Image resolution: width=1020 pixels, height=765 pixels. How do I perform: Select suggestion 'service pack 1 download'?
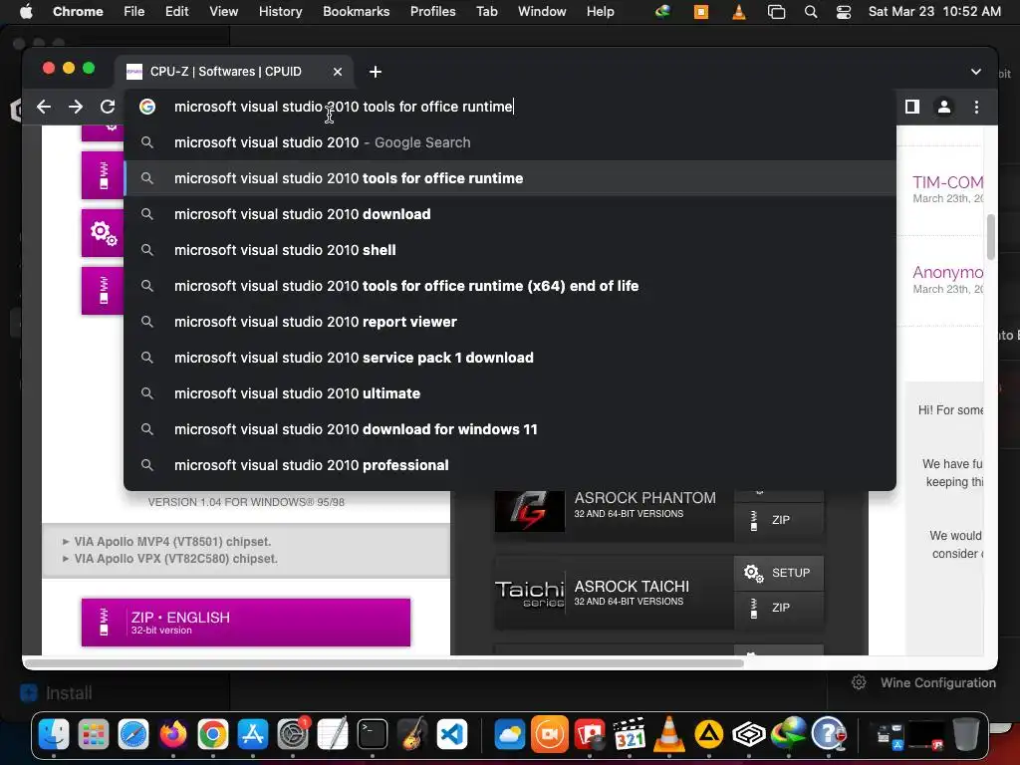click(510, 358)
